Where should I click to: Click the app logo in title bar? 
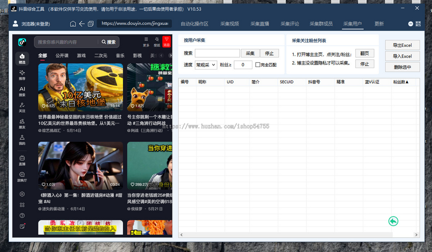click(14, 9)
